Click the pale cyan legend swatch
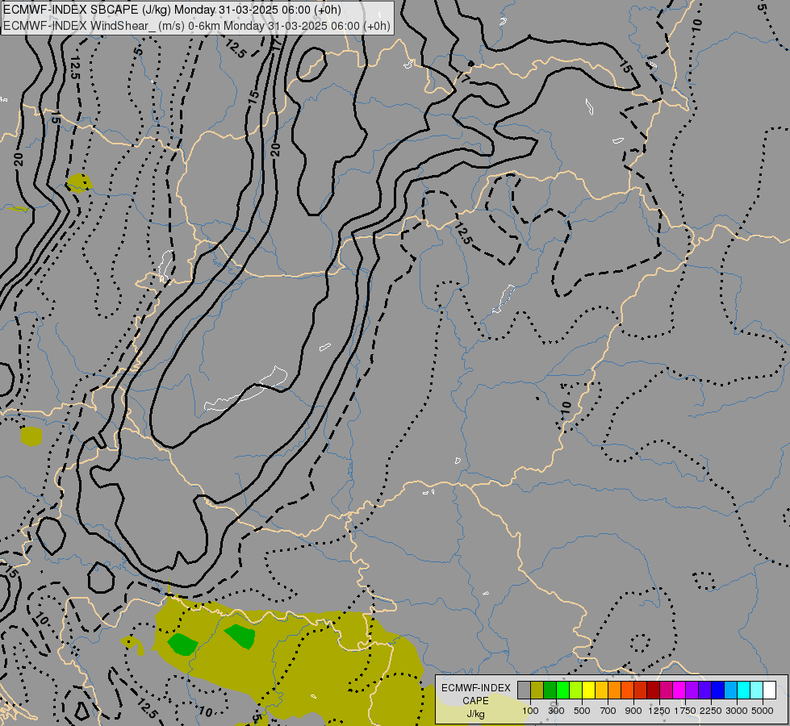The image size is (790, 726). coord(756,690)
